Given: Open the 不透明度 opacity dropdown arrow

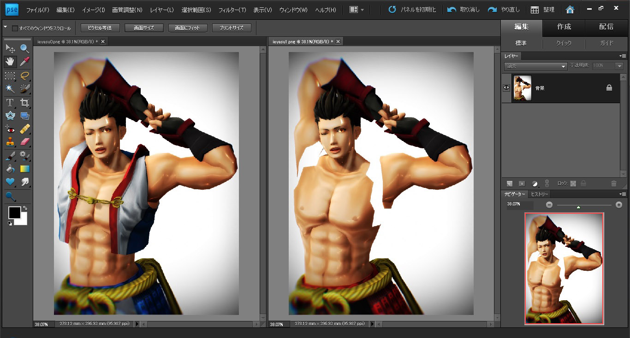Looking at the screenshot, I should (x=619, y=66).
